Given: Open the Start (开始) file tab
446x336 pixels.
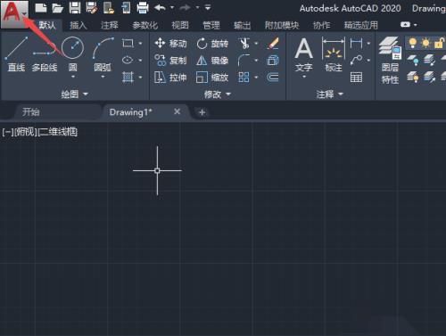Looking at the screenshot, I should click(x=31, y=112).
